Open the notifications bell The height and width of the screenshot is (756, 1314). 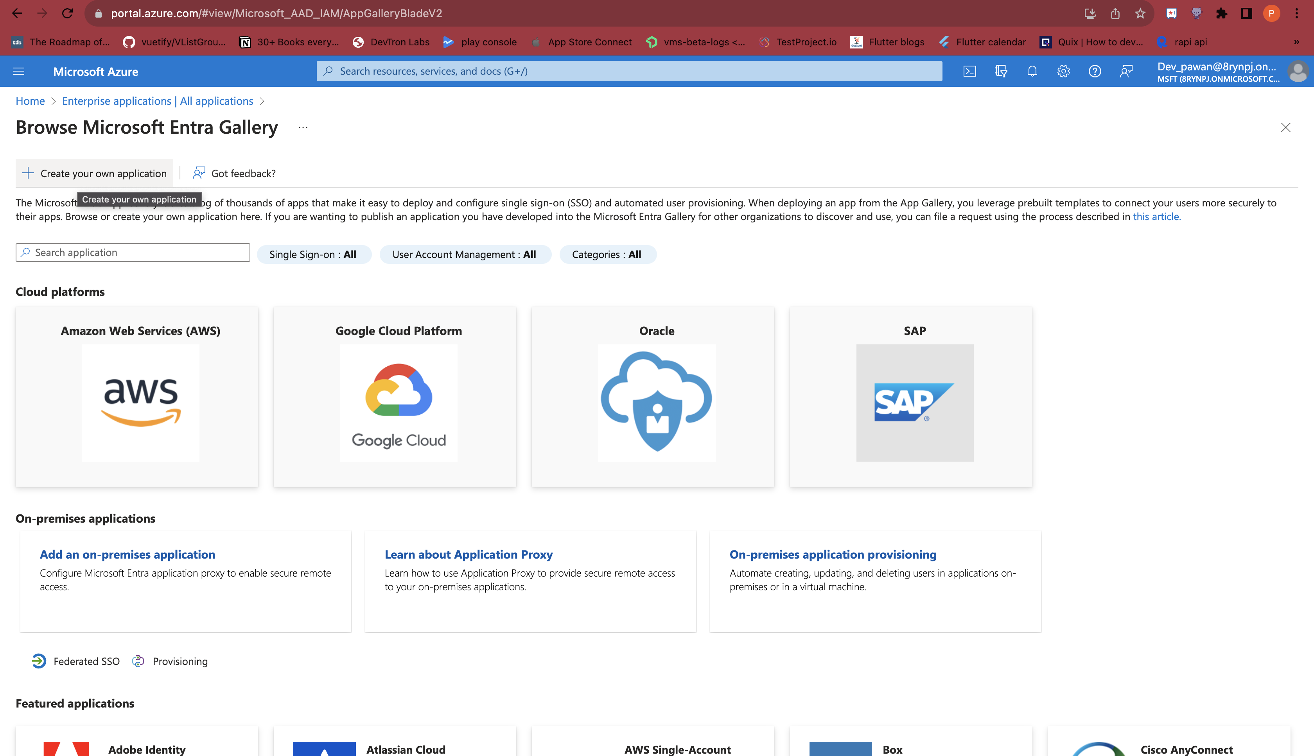pos(1032,71)
